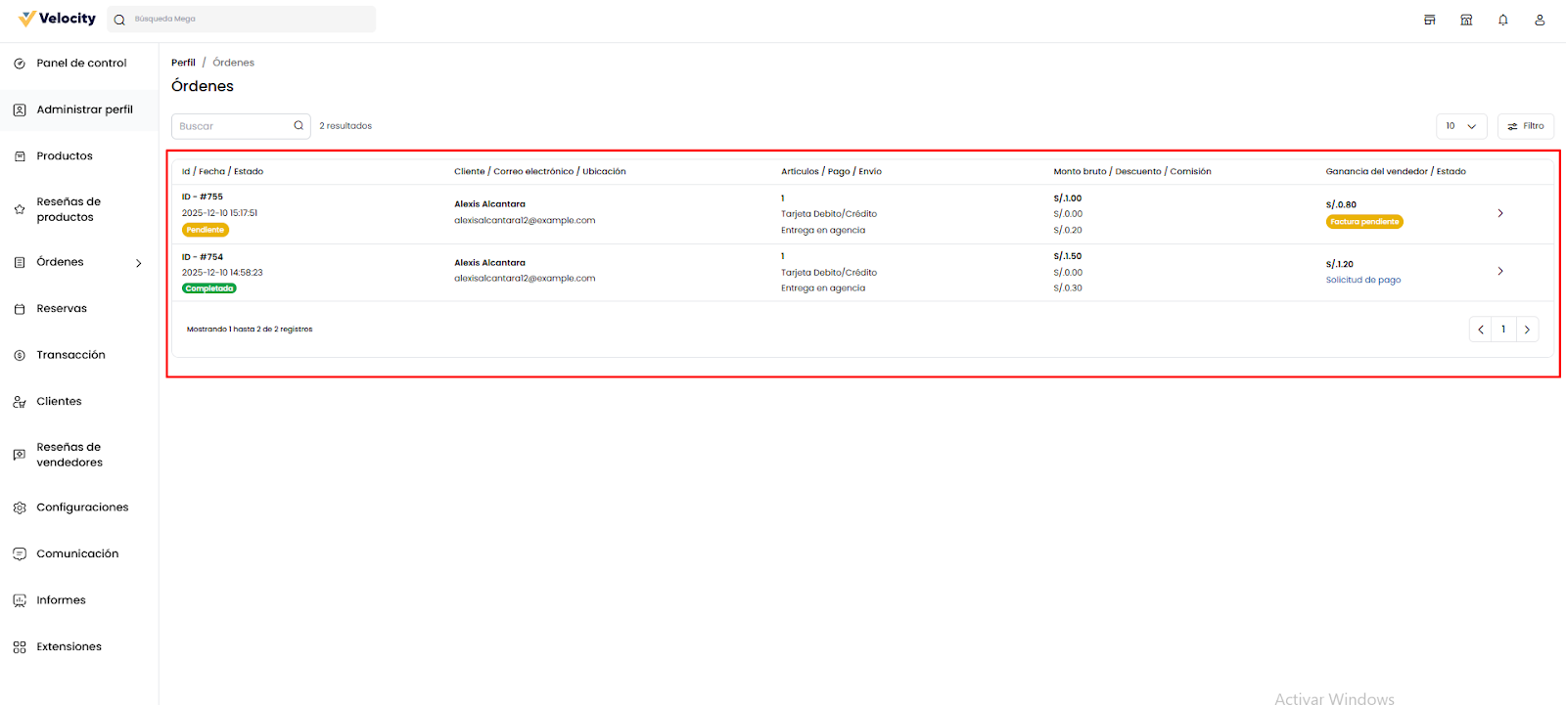The width and height of the screenshot is (1566, 705).
Task: Go to previous page in pagination
Action: pyautogui.click(x=1481, y=330)
